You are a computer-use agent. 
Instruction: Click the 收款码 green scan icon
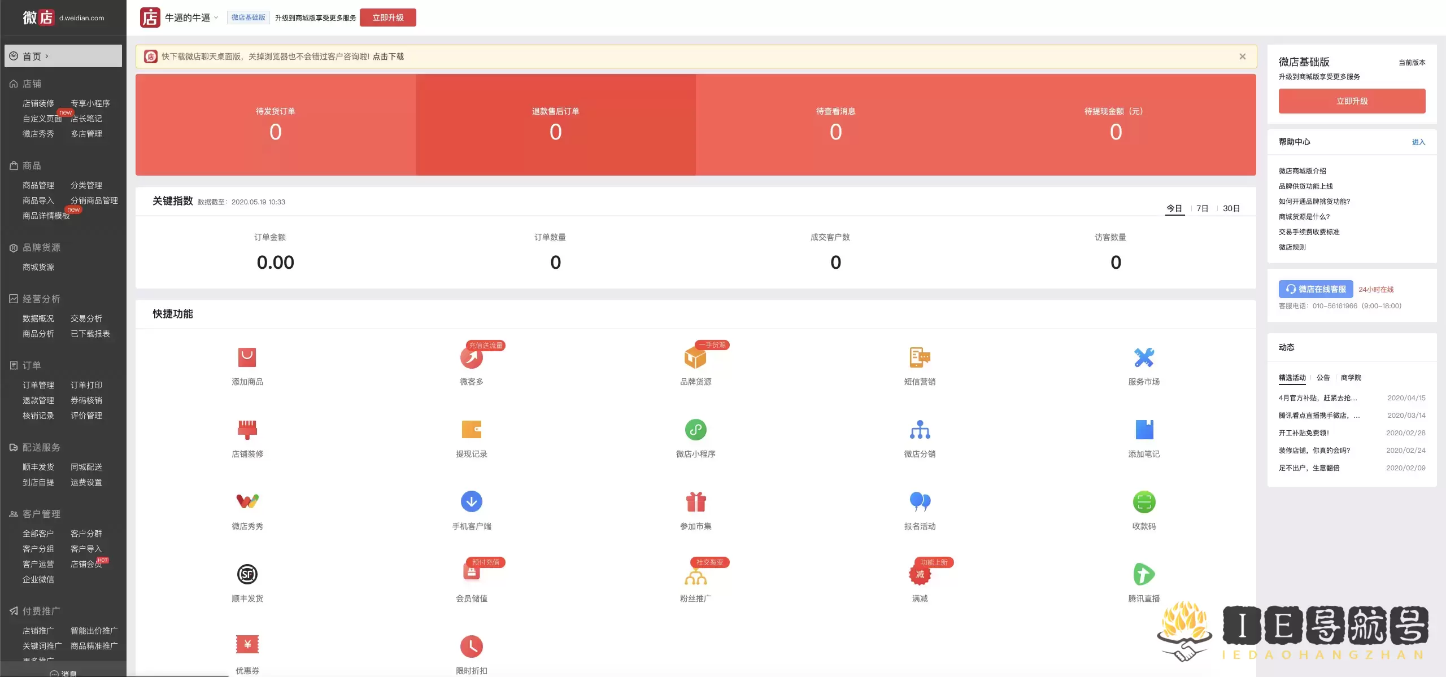1144,502
